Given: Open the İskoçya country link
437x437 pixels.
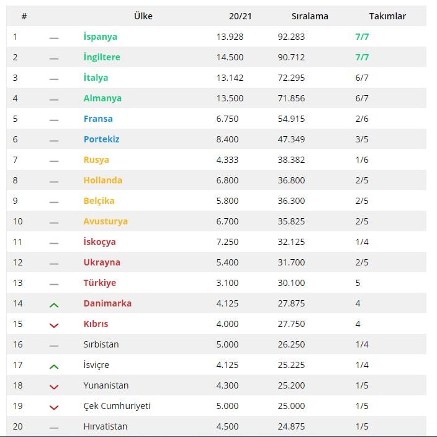Looking at the screenshot, I should [x=99, y=242].
